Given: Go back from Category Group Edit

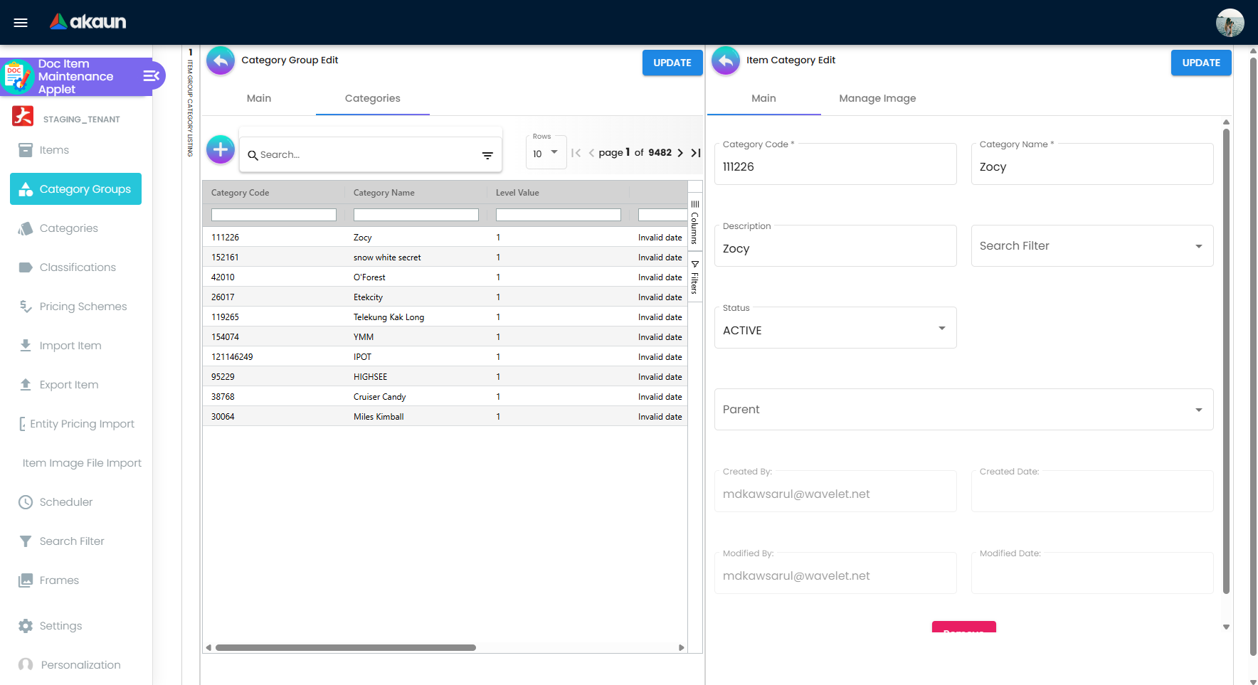Looking at the screenshot, I should tap(221, 61).
